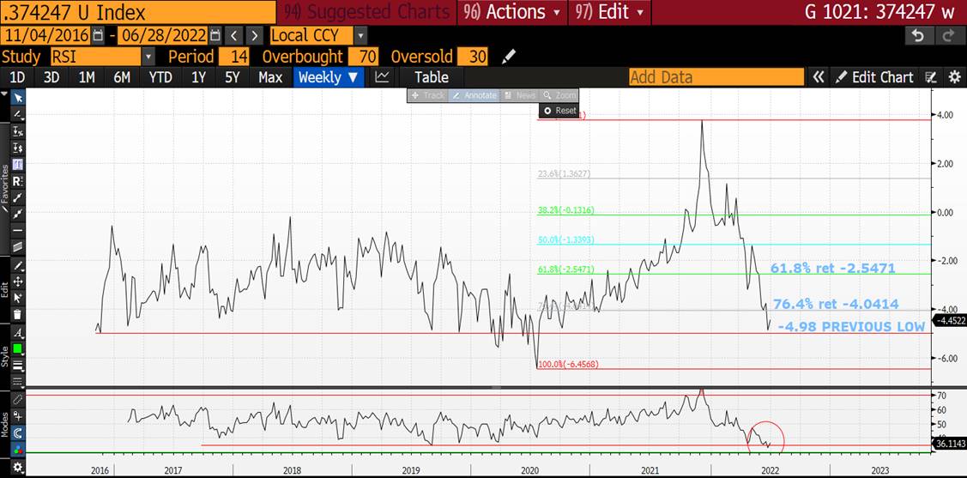Open the font style A tool

click(x=18, y=333)
